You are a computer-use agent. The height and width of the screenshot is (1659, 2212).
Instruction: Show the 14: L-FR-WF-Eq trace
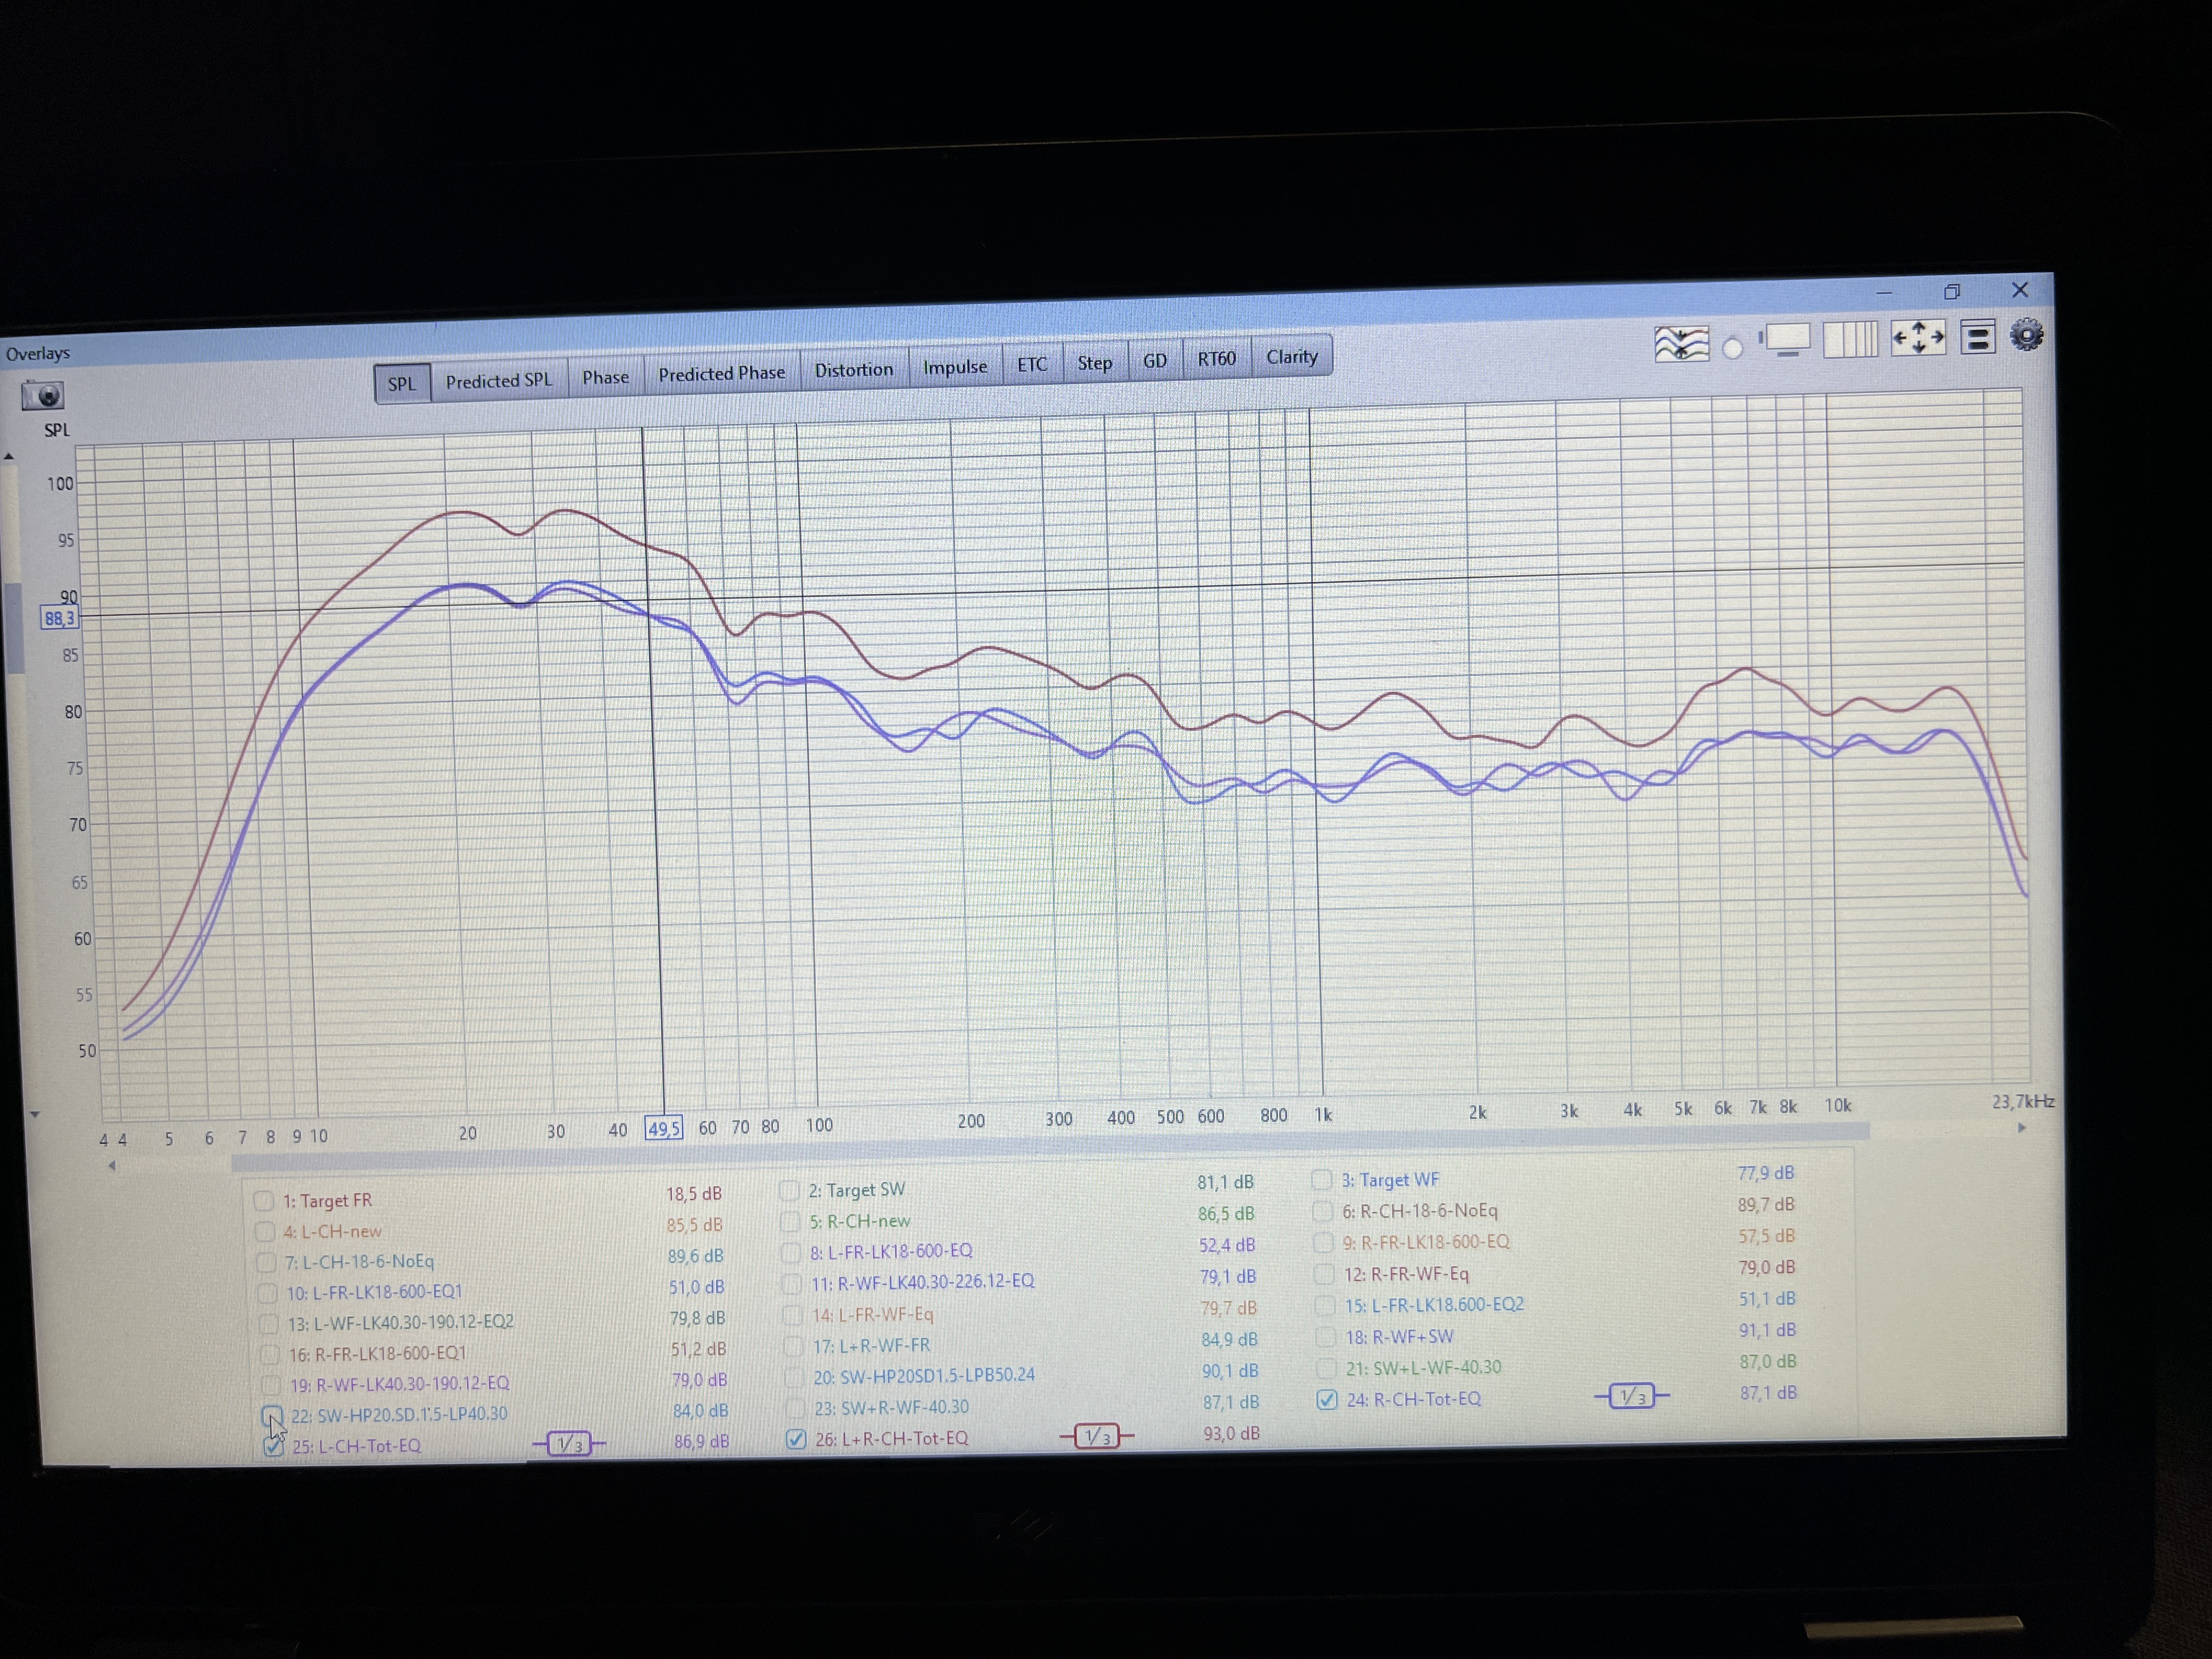click(x=792, y=1315)
